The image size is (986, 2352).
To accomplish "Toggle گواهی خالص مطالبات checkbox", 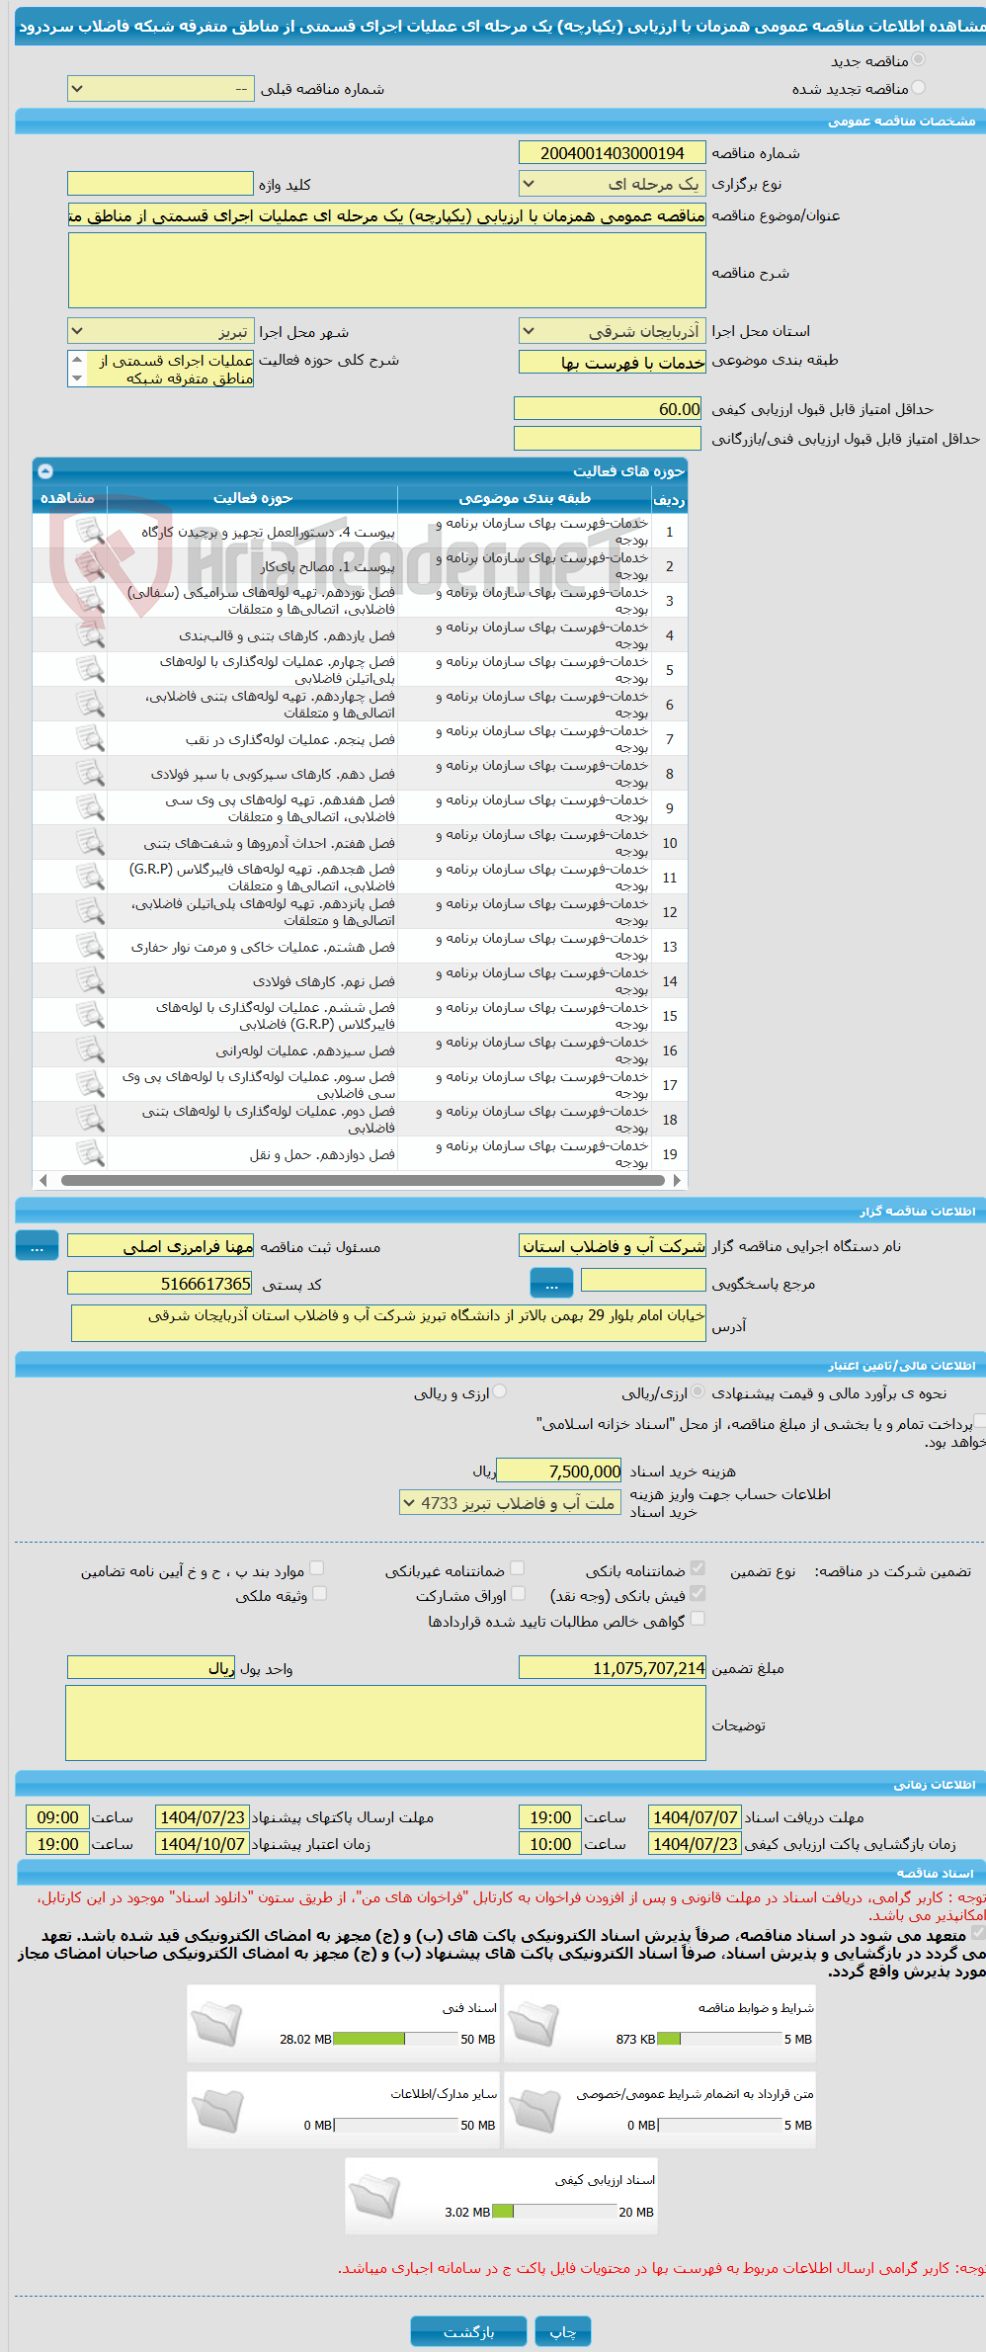I will pos(698,1619).
